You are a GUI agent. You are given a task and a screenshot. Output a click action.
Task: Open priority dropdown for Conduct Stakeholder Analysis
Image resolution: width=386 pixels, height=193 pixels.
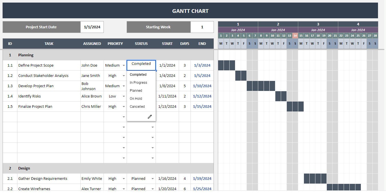[124, 76]
